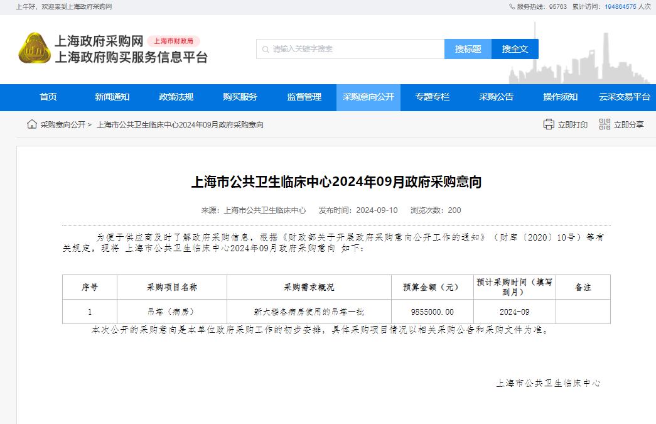Viewport: 656px width, 424px height.
Task: Click the serial number cell 1
Action: pyautogui.click(x=90, y=312)
